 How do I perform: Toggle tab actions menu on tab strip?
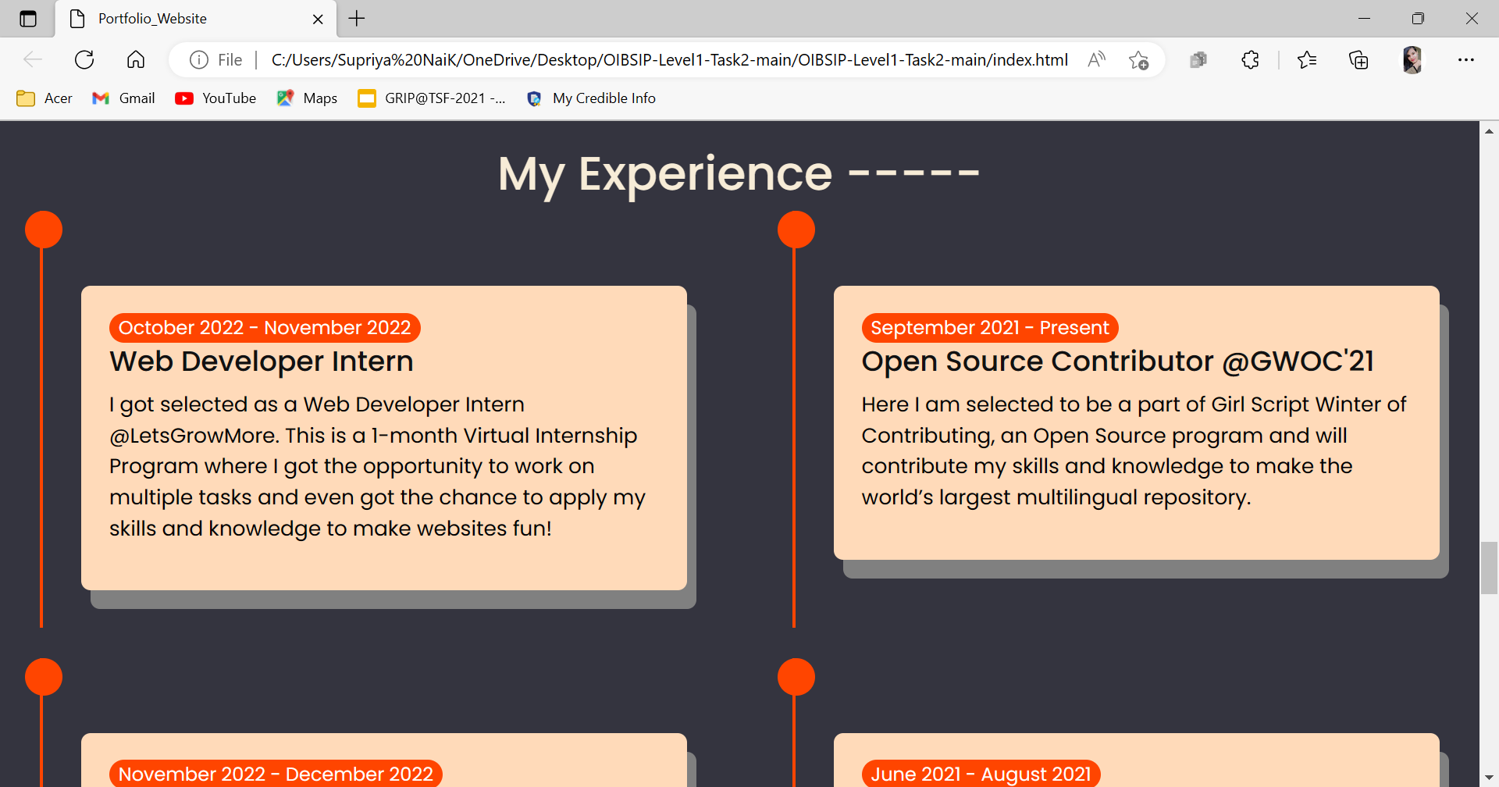28,18
